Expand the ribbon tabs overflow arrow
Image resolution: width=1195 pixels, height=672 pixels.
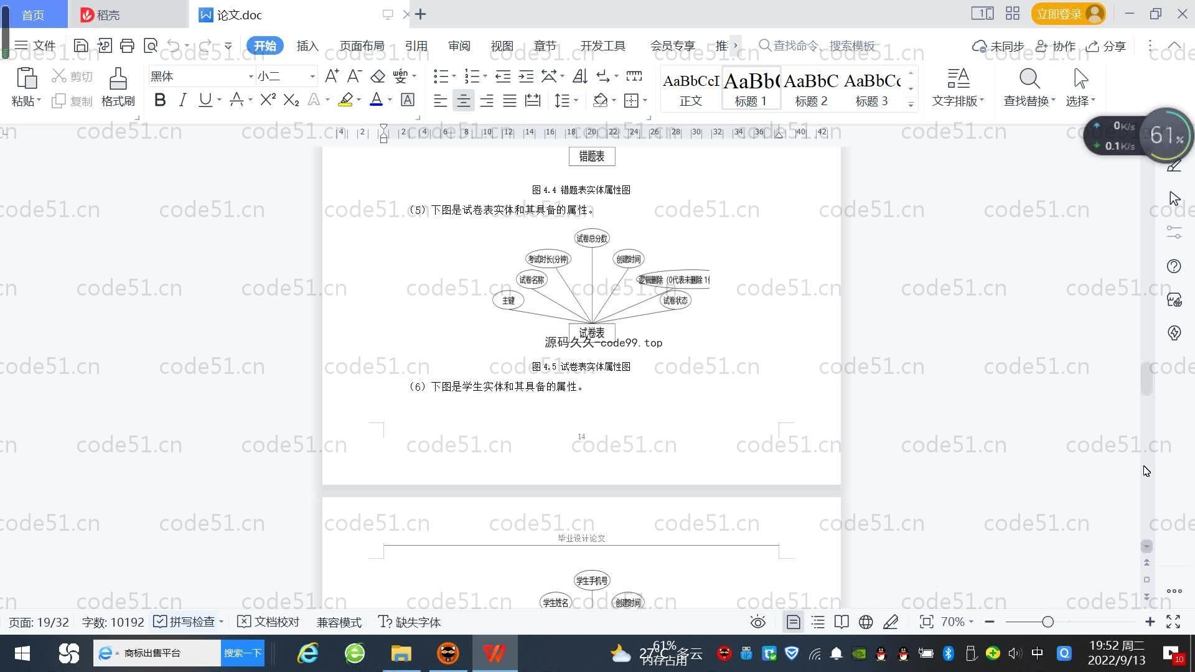(735, 45)
